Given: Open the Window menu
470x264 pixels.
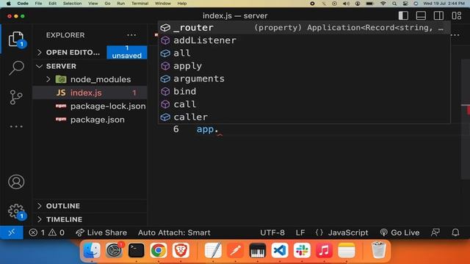Looking at the screenshot, I should click(x=163, y=3).
